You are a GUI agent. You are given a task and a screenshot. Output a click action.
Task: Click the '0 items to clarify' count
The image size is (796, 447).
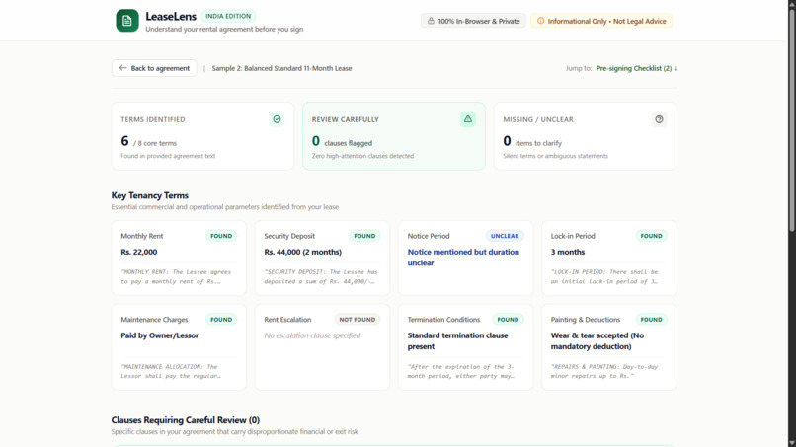click(x=532, y=141)
